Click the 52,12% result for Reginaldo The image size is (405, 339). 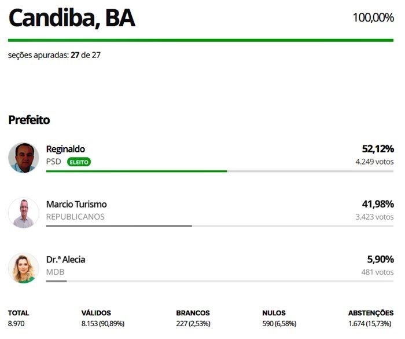point(378,149)
